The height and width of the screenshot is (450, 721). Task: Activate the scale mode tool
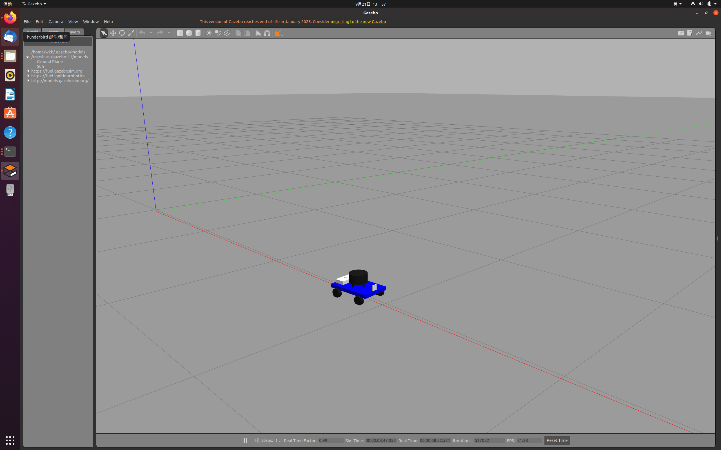131,33
